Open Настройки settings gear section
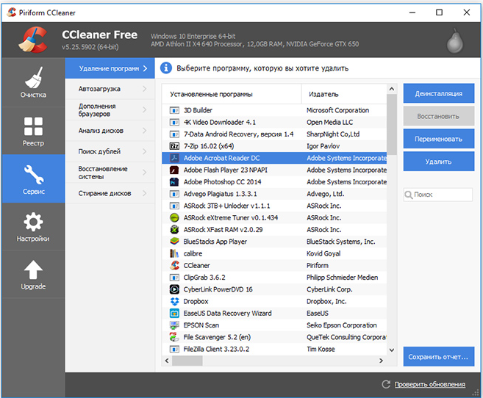The height and width of the screenshot is (398, 483). [33, 227]
